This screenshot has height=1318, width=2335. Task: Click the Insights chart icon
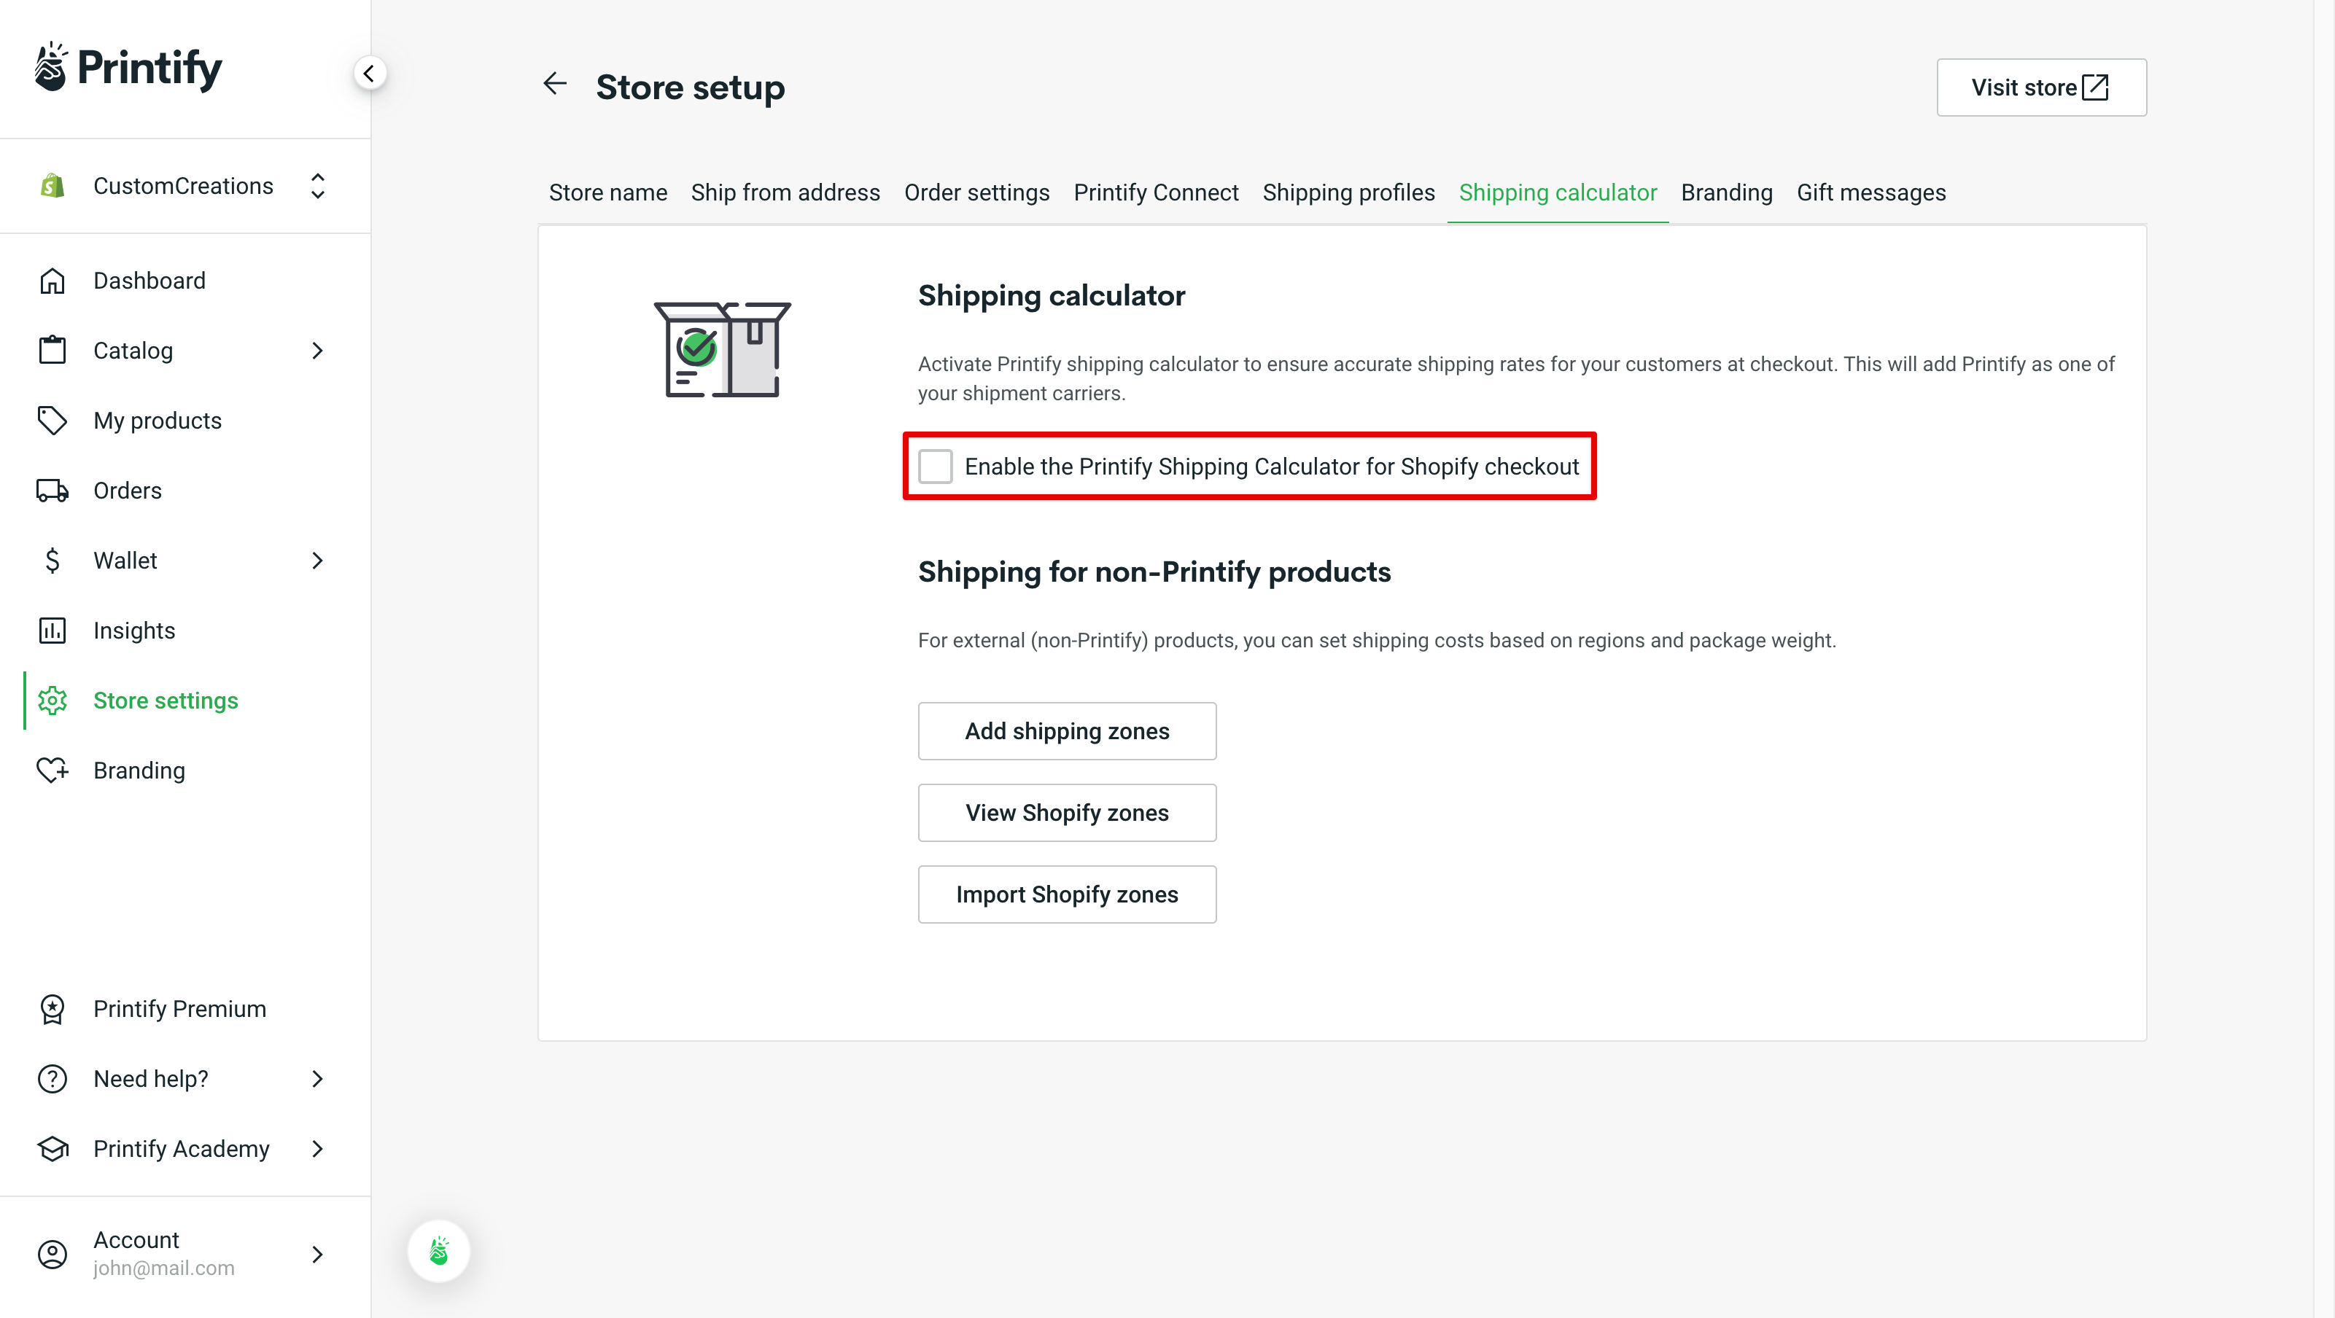[x=52, y=630]
